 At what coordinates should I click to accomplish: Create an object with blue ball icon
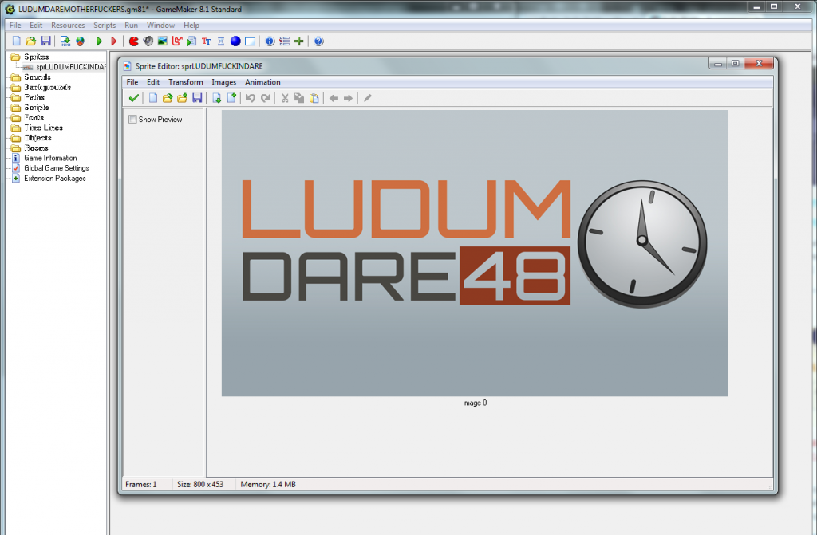[235, 41]
